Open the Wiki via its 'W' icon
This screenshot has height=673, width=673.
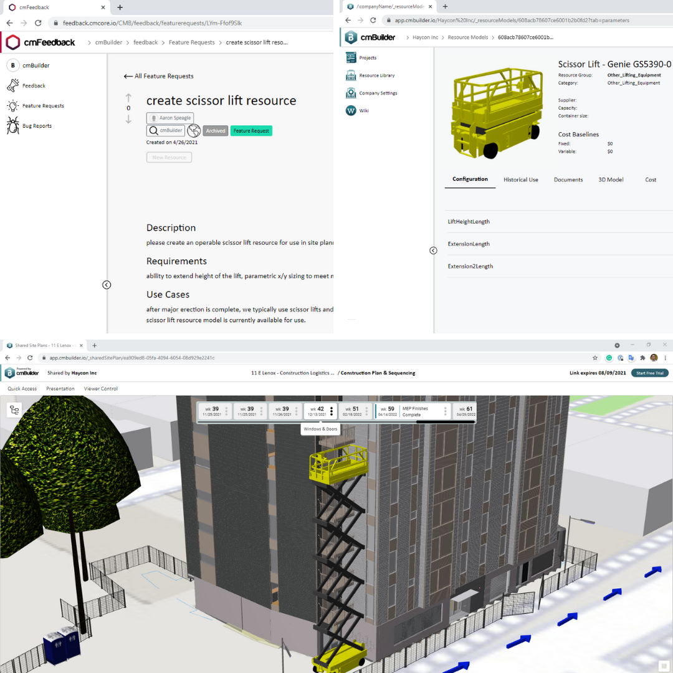(351, 110)
